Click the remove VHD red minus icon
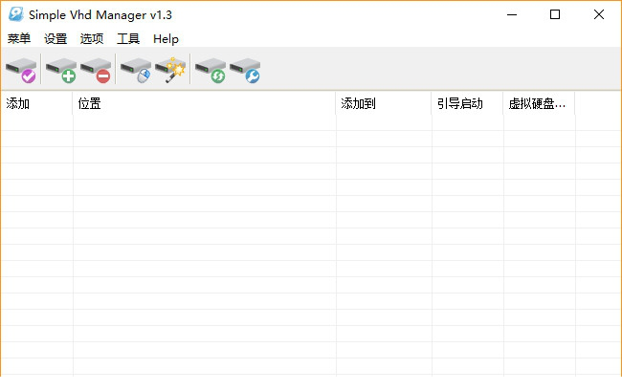Image resolution: width=622 pixels, height=391 pixels. click(x=96, y=70)
